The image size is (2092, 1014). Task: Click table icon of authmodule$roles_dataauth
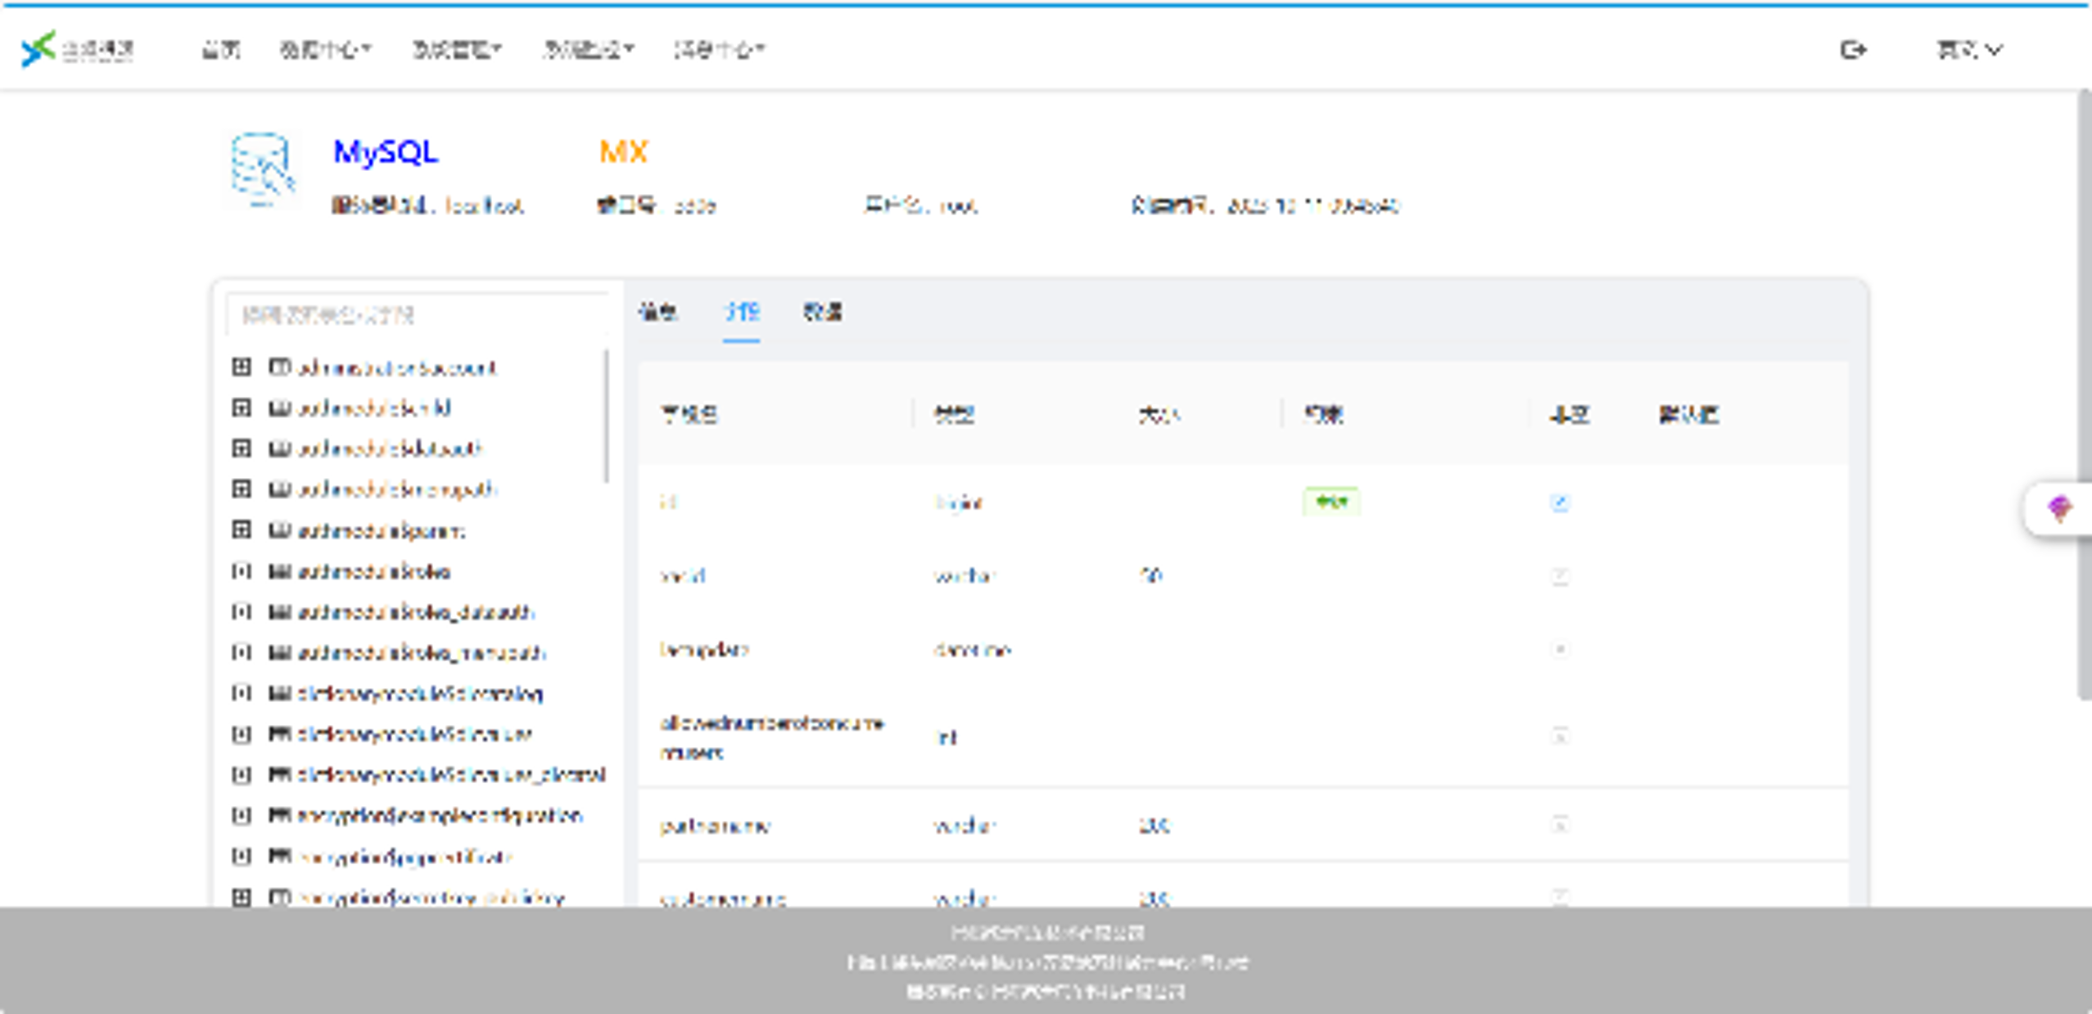click(279, 611)
